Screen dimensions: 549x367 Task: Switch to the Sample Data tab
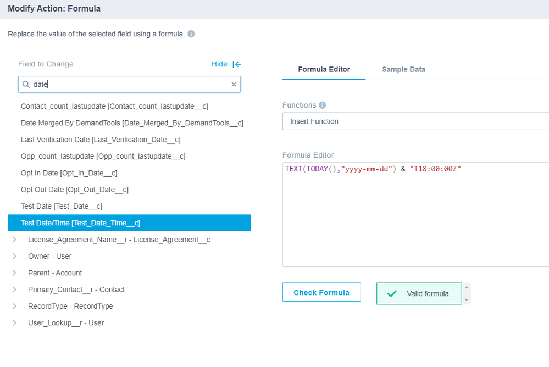[403, 69]
